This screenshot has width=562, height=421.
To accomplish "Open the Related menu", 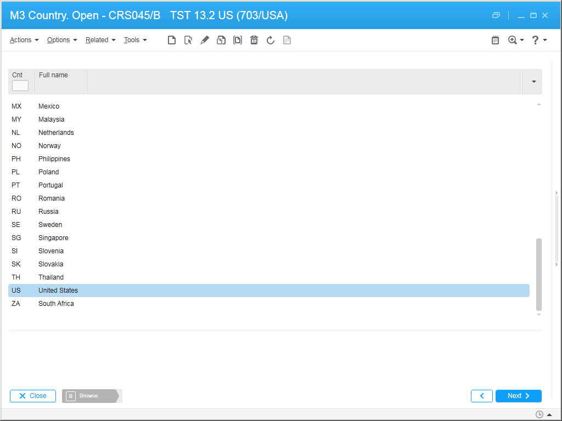I will 100,40.
